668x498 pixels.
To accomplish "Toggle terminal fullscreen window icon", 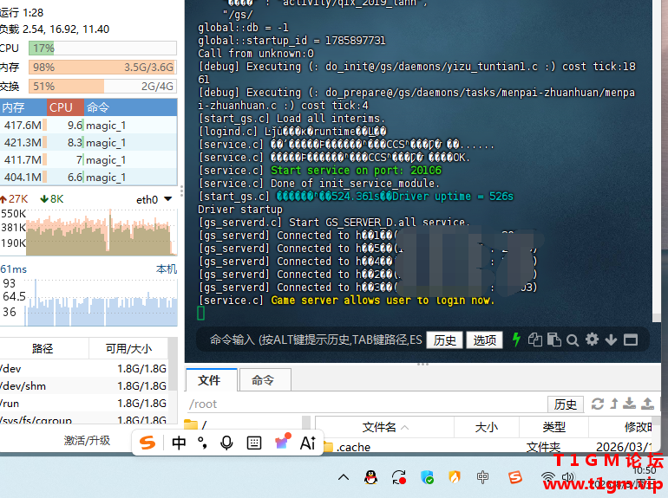I will click(x=631, y=340).
